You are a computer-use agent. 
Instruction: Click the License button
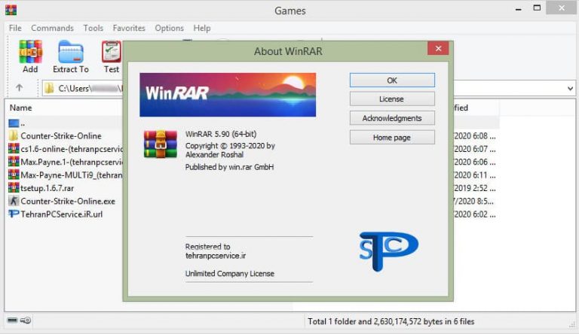[391, 99]
